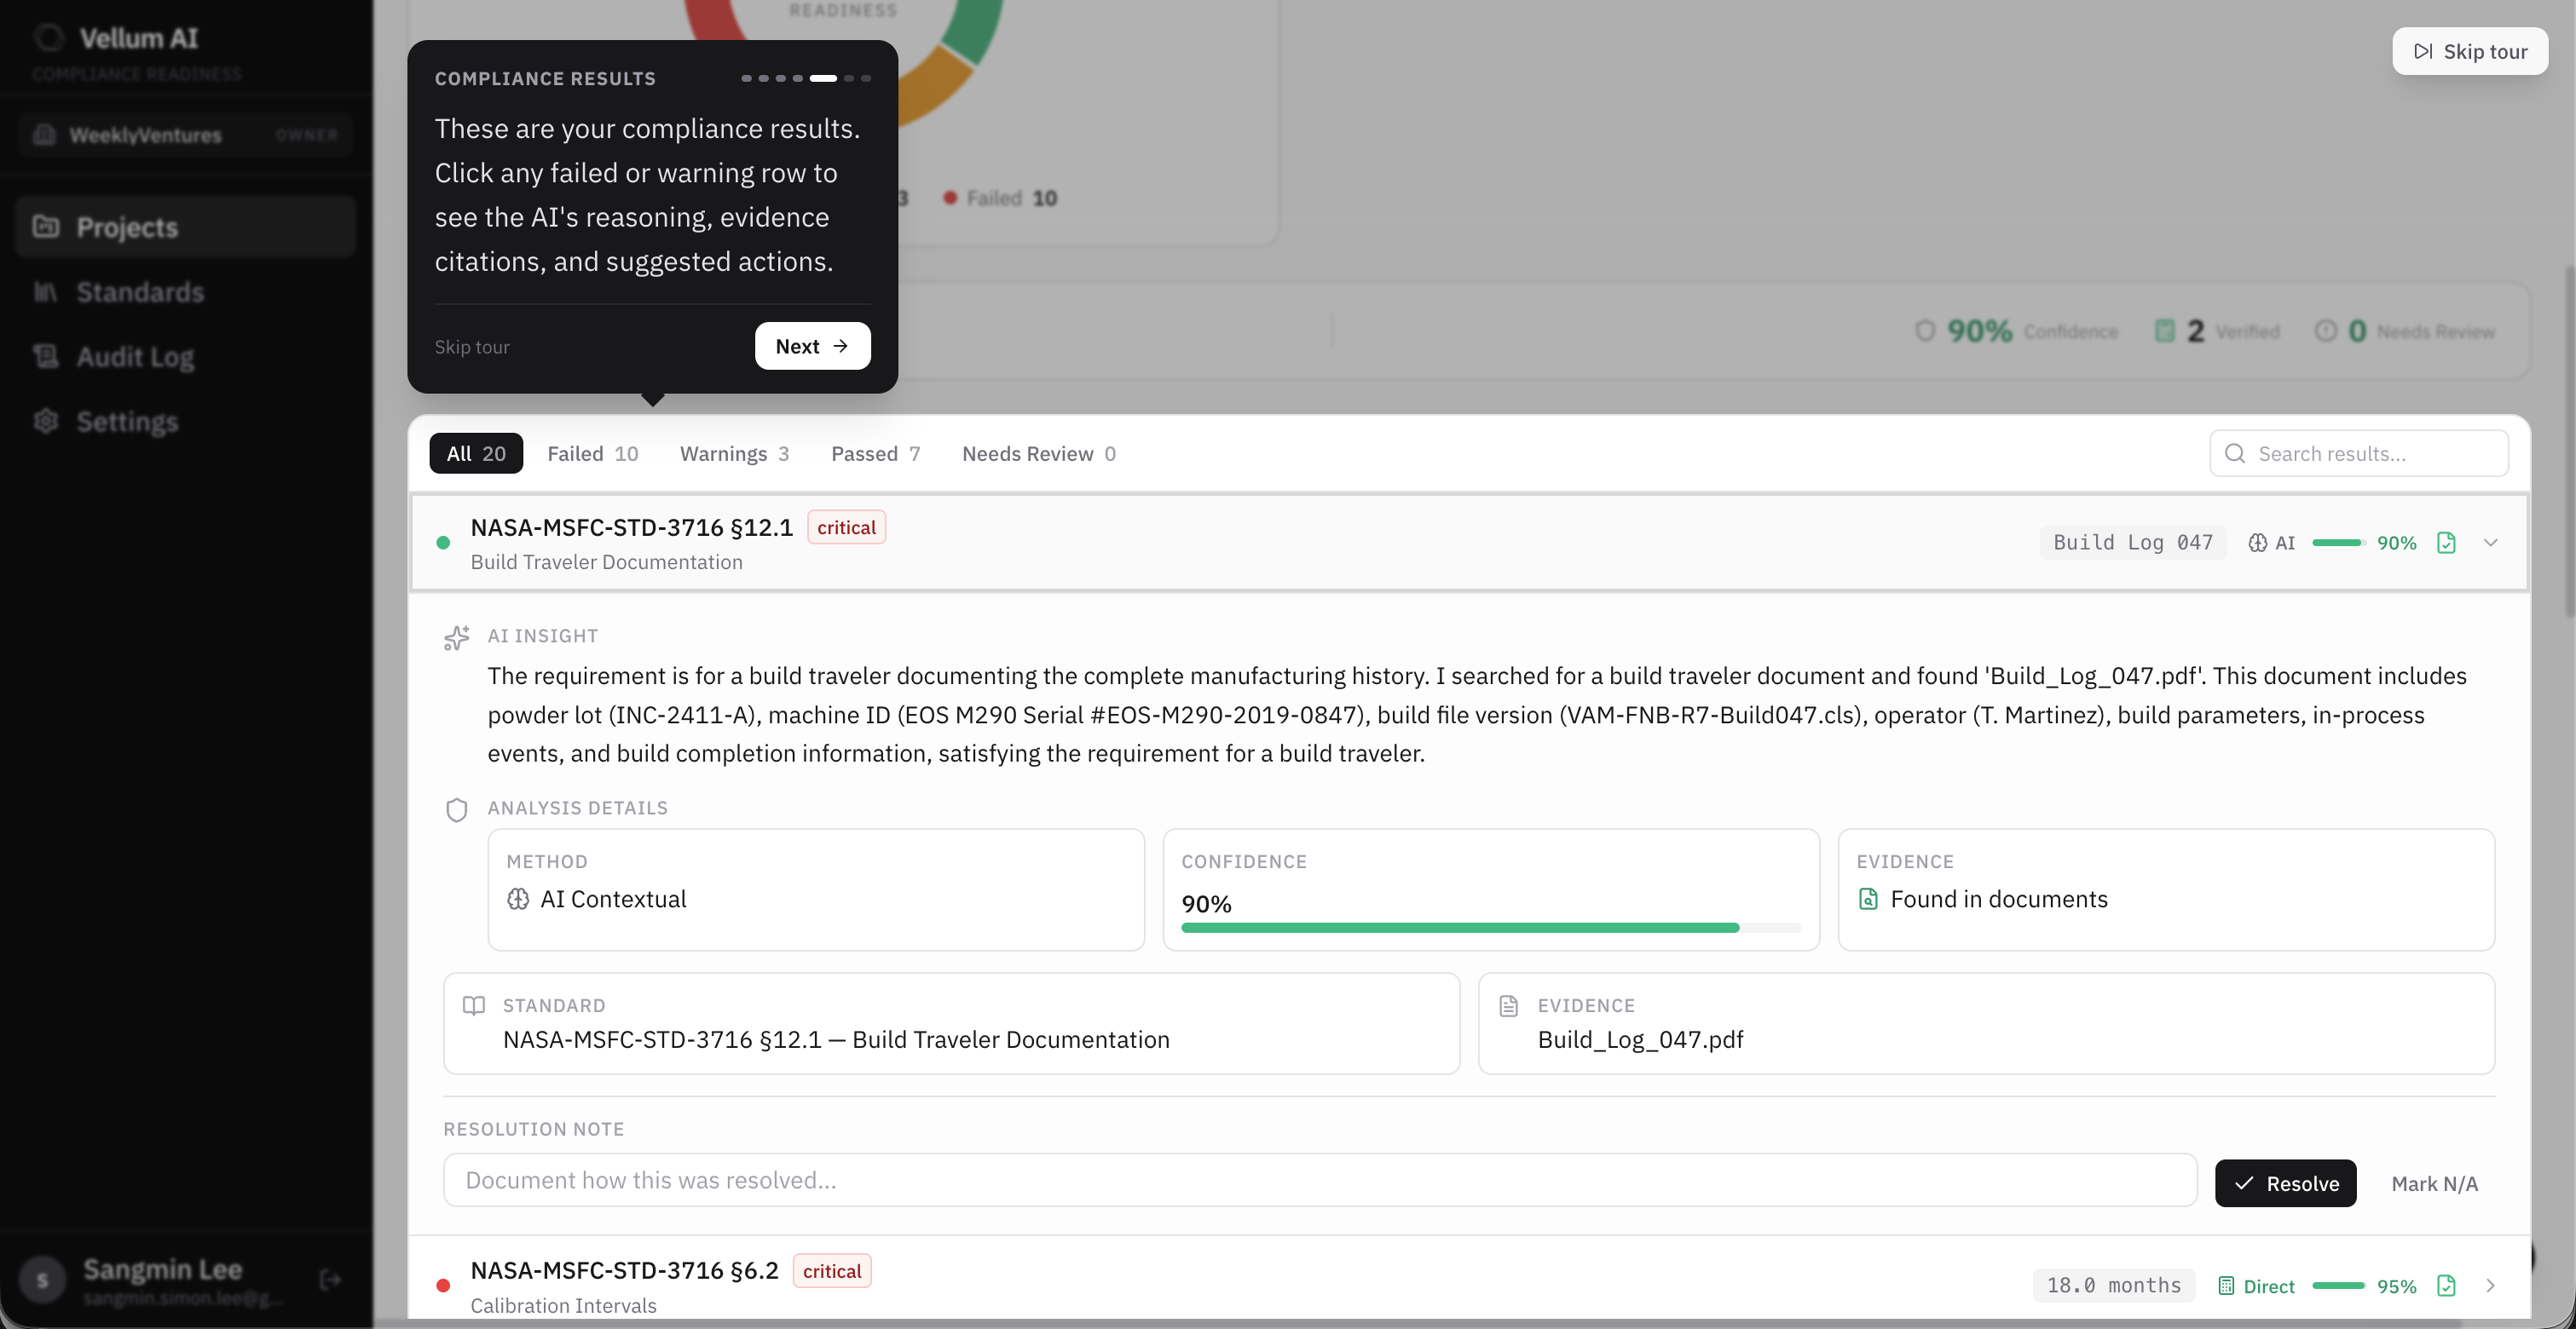The width and height of the screenshot is (2576, 1329).
Task: Click the Found in documents file icon
Action: tap(1868, 900)
